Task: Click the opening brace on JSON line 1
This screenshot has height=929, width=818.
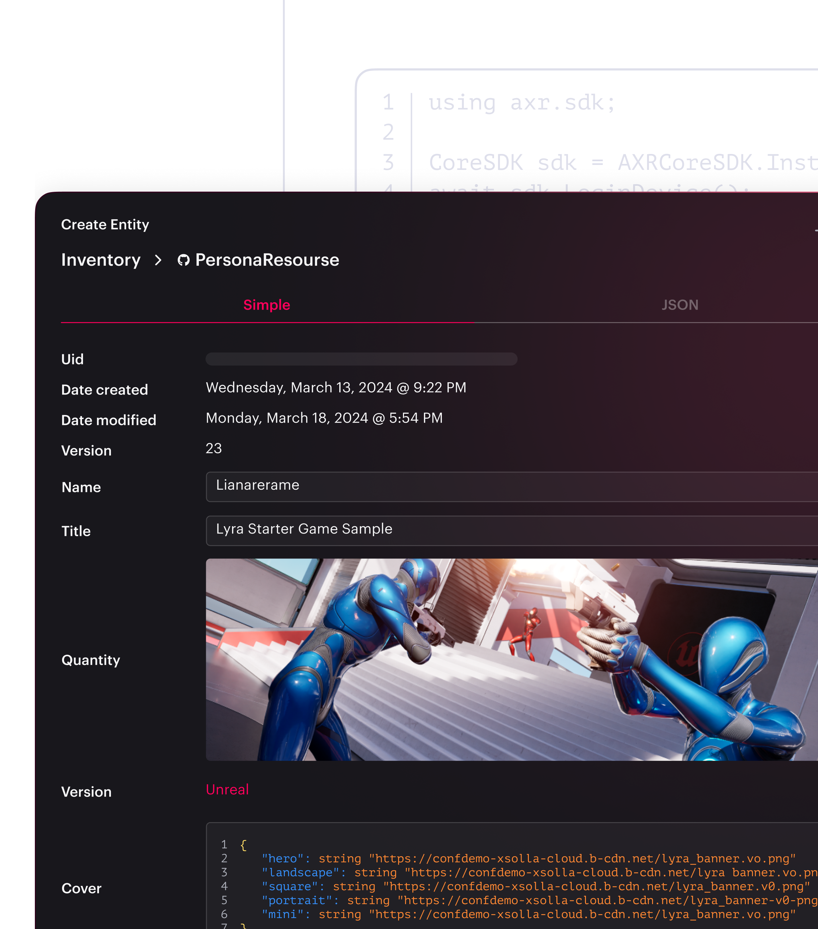Action: tap(244, 845)
